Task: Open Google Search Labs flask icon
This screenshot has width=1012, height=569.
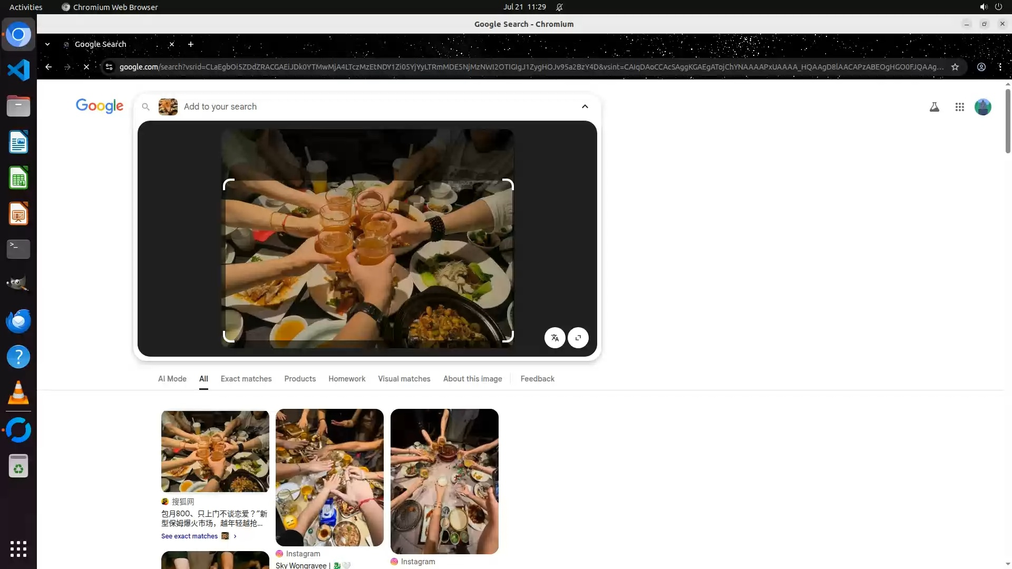Action: [x=935, y=107]
